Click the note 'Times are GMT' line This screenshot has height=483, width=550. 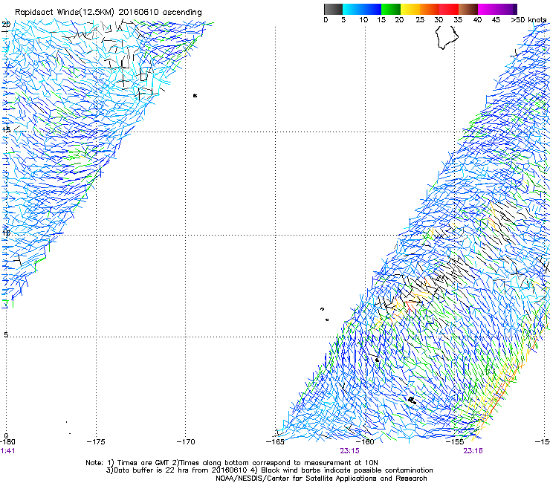point(232,463)
